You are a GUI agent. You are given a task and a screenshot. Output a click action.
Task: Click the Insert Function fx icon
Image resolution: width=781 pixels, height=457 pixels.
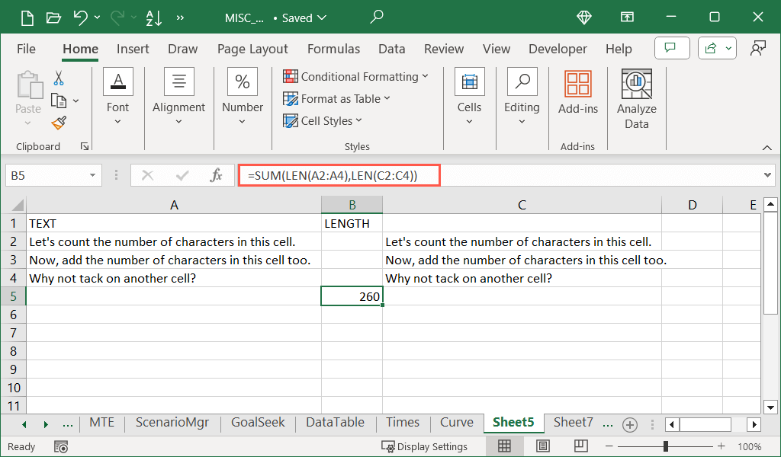coord(217,175)
